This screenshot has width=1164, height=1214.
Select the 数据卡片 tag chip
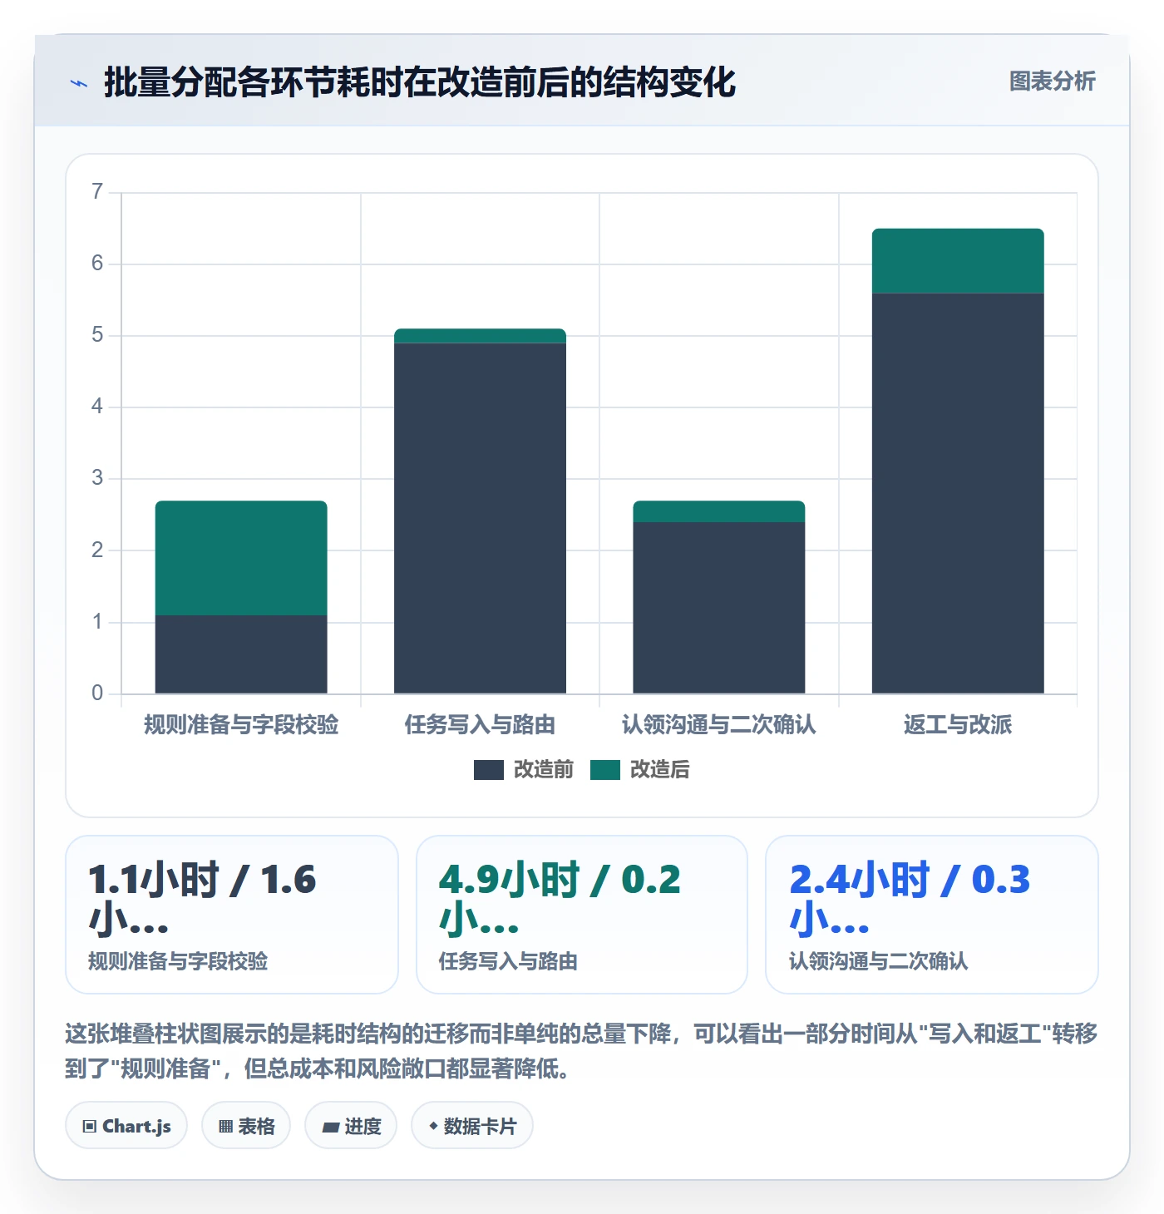pos(472,1126)
